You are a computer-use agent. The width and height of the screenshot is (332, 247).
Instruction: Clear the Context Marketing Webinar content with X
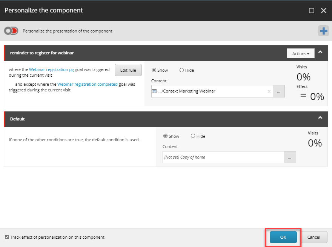point(269,91)
